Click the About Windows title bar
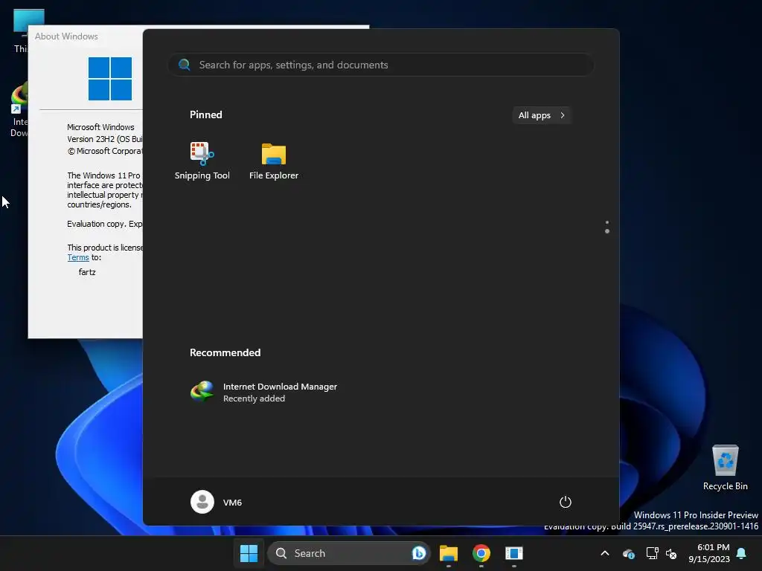 pos(86,36)
